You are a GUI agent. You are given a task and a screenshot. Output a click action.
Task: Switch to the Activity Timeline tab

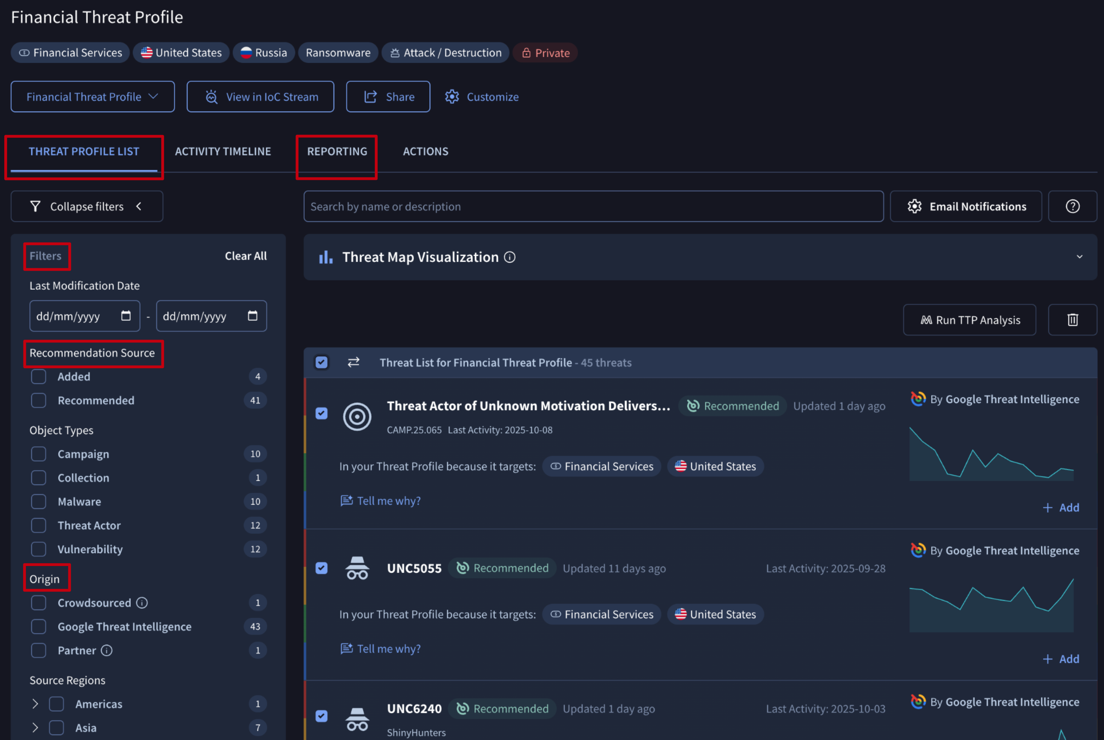(x=223, y=152)
